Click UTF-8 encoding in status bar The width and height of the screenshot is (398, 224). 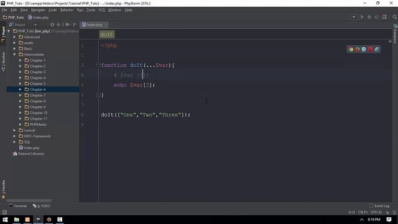point(376,212)
